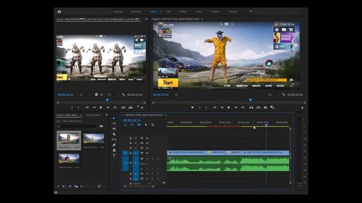Open Comparison View in the Program monitor

point(272,107)
